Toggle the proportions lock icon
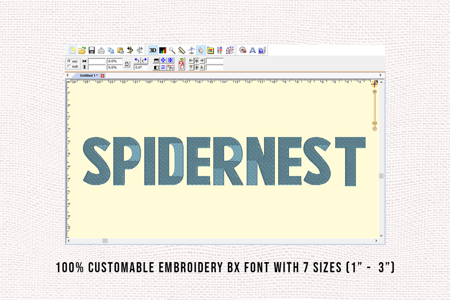The height and width of the screenshot is (300, 450). click(x=127, y=64)
